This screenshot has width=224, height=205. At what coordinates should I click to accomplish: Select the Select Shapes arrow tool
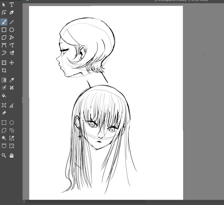4,5
